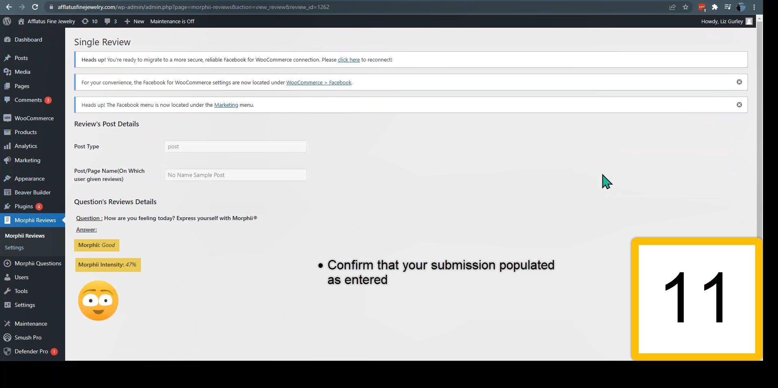Click the 'Morphii: Good' answer label
Screen dimensions: 778x388
pos(97,245)
